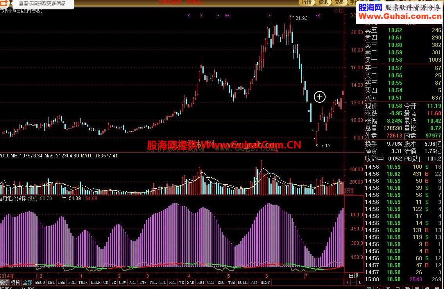Viewport: 444px width, 289px height.
Task: Click the MA10 183577.41 value
Action: point(99,156)
